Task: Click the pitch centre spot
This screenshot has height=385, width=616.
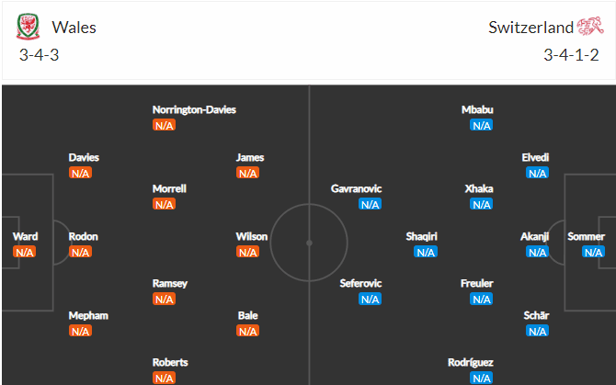Action: click(309, 243)
